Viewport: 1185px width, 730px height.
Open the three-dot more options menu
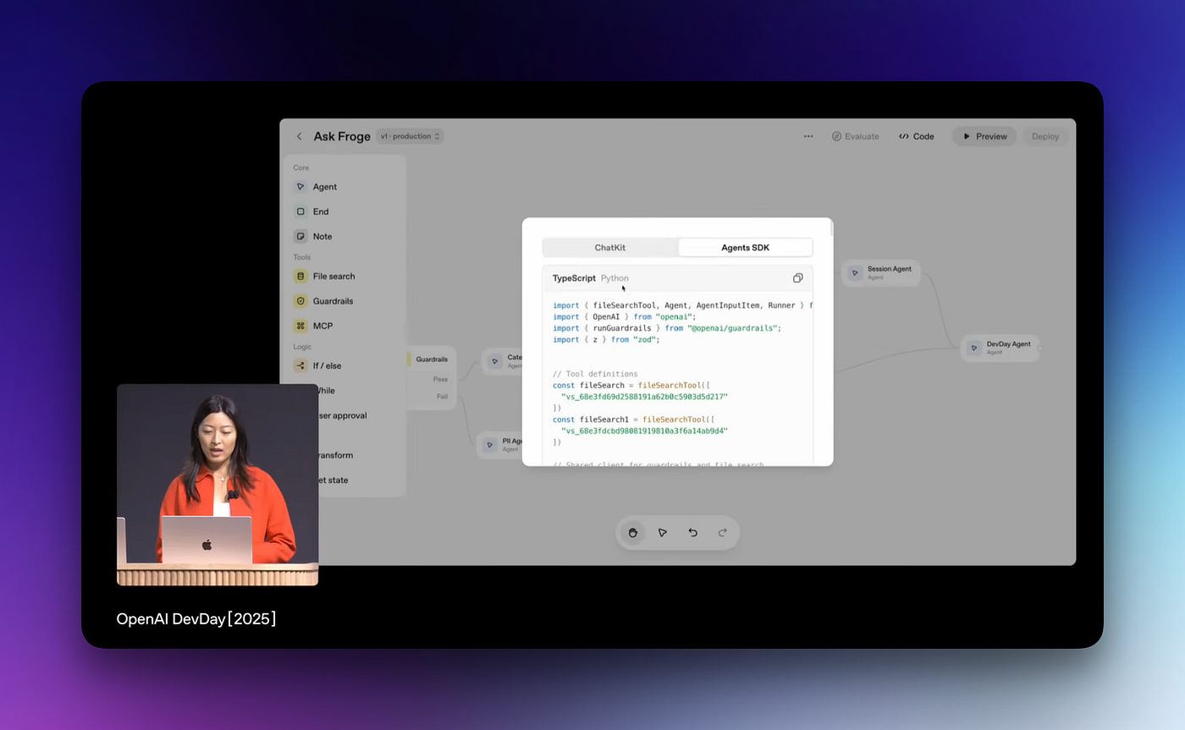click(808, 136)
